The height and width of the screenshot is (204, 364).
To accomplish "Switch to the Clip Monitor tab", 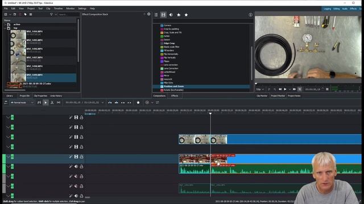I will click(262, 96).
